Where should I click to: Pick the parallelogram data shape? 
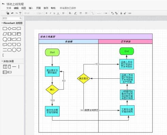pos(5,34)
